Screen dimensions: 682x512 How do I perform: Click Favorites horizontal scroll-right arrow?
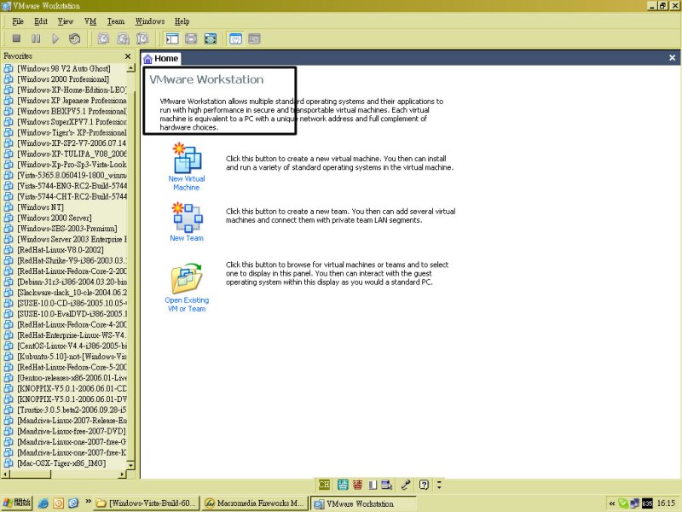click(122, 474)
